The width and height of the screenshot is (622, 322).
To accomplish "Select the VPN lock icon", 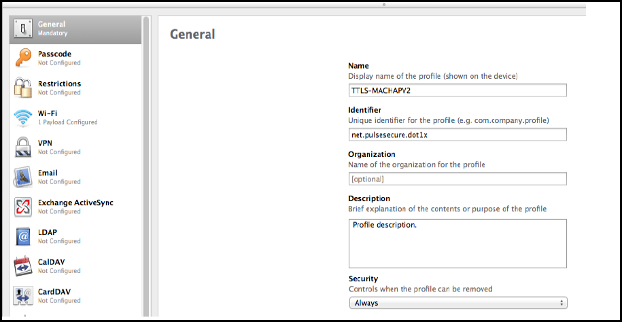I will coord(23,147).
